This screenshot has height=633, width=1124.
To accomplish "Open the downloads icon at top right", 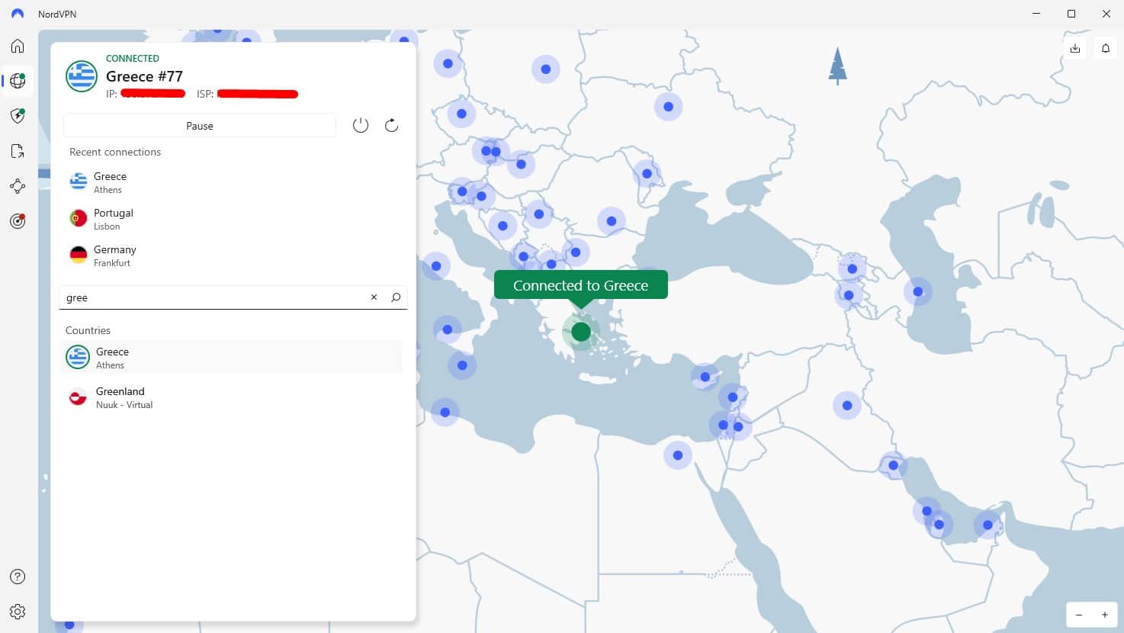I will (x=1075, y=48).
